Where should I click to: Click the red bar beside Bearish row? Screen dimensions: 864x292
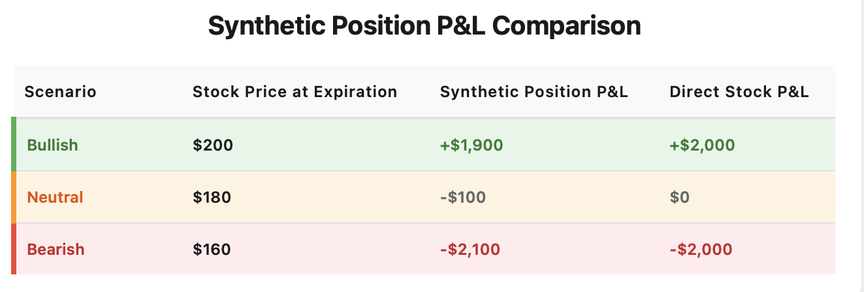click(x=13, y=249)
